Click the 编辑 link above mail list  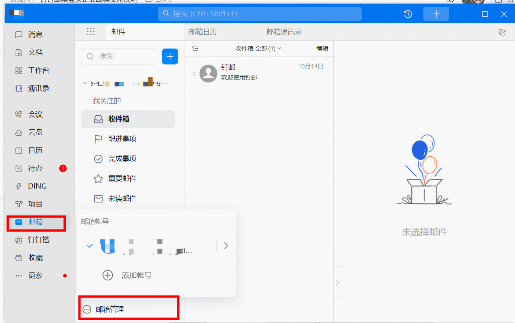(322, 48)
